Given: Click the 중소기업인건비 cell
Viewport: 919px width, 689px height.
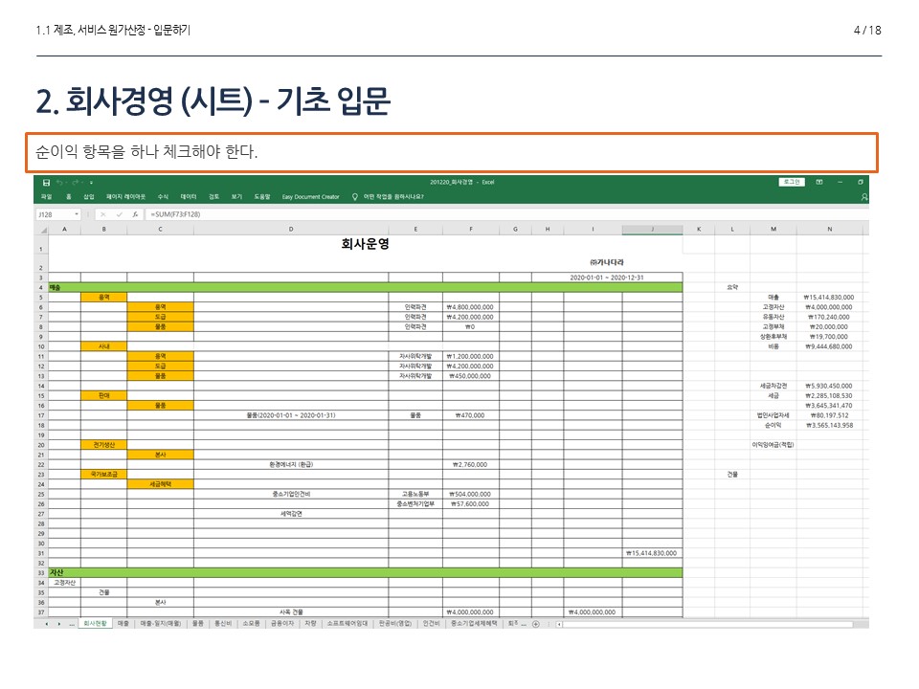Looking at the screenshot, I should pos(291,495).
